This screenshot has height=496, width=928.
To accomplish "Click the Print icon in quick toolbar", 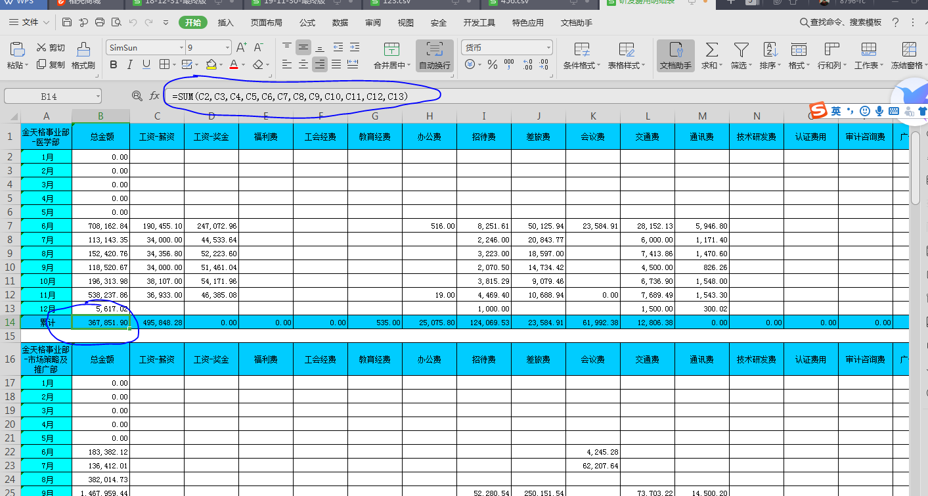I will pos(100,23).
